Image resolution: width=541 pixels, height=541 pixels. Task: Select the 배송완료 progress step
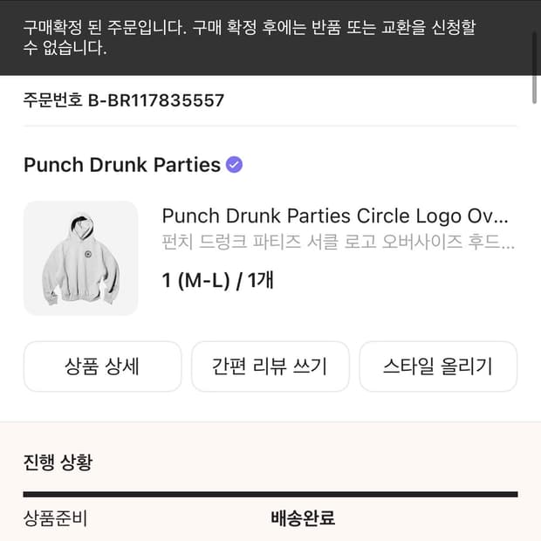[303, 519]
